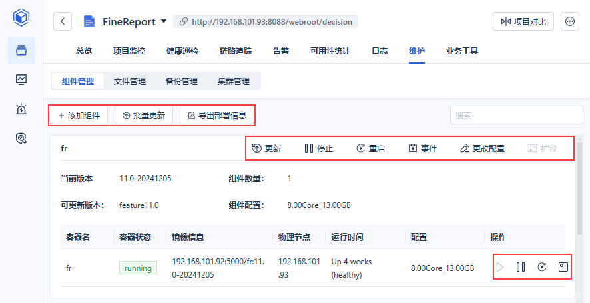Viewport: 590px width, 303px height.
Task: Select the 组件管理 sub-tab
Action: point(78,81)
